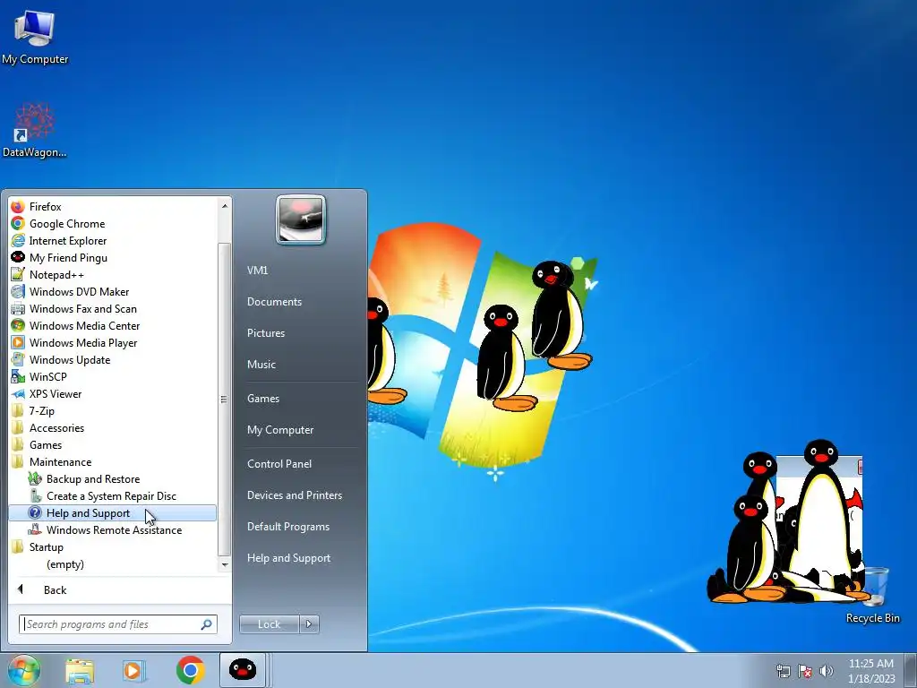This screenshot has width=917, height=688.
Task: Open Windows Media Player from the taskbar
Action: click(134, 670)
